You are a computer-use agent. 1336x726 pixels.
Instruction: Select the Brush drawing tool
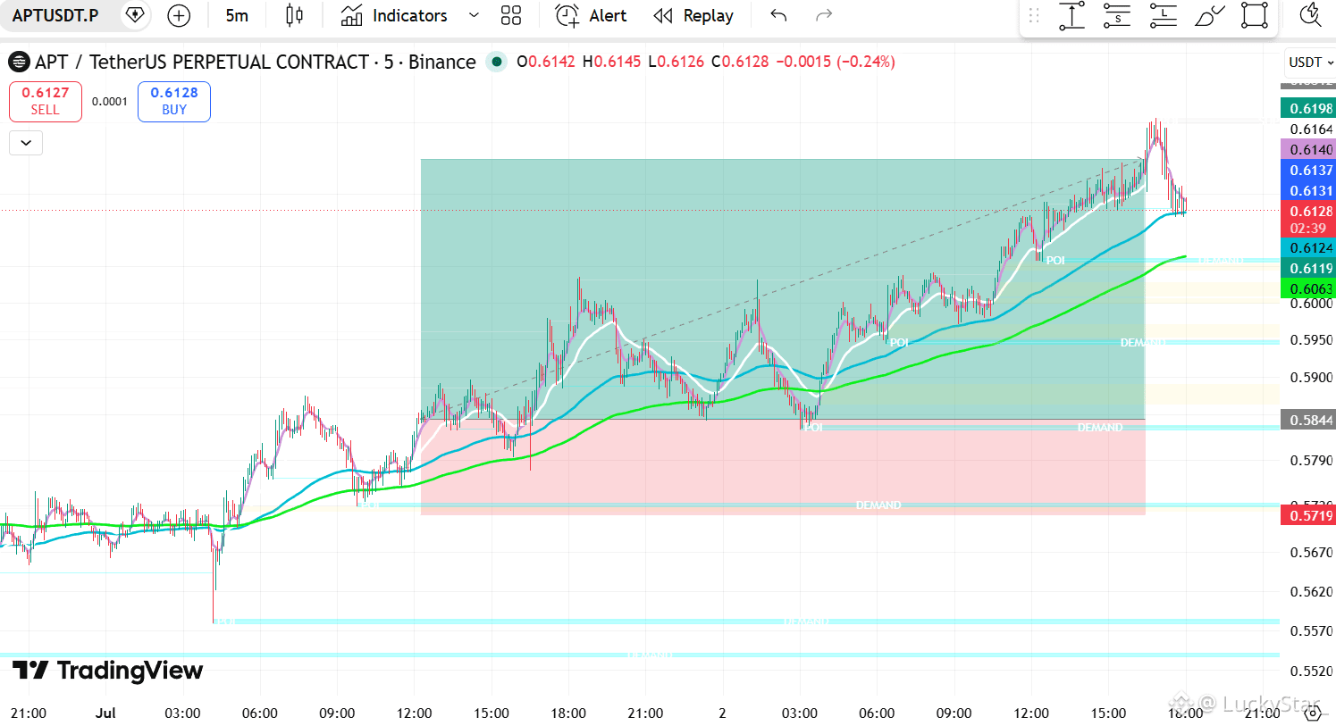1209,16
